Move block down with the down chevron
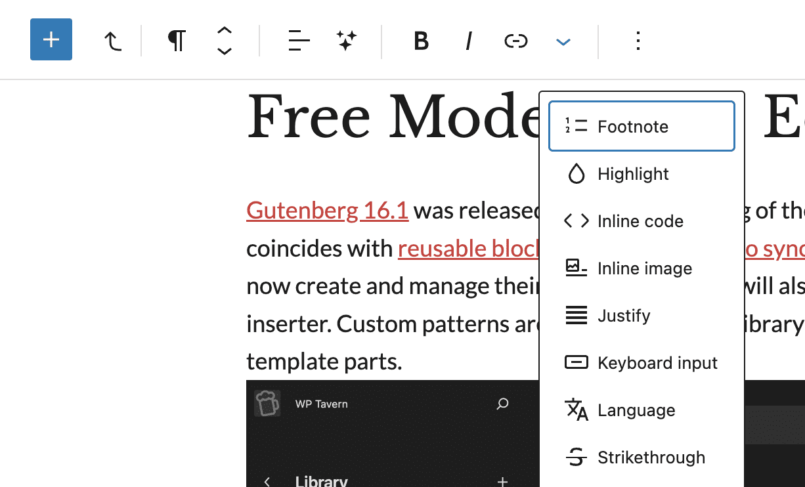 pos(225,51)
